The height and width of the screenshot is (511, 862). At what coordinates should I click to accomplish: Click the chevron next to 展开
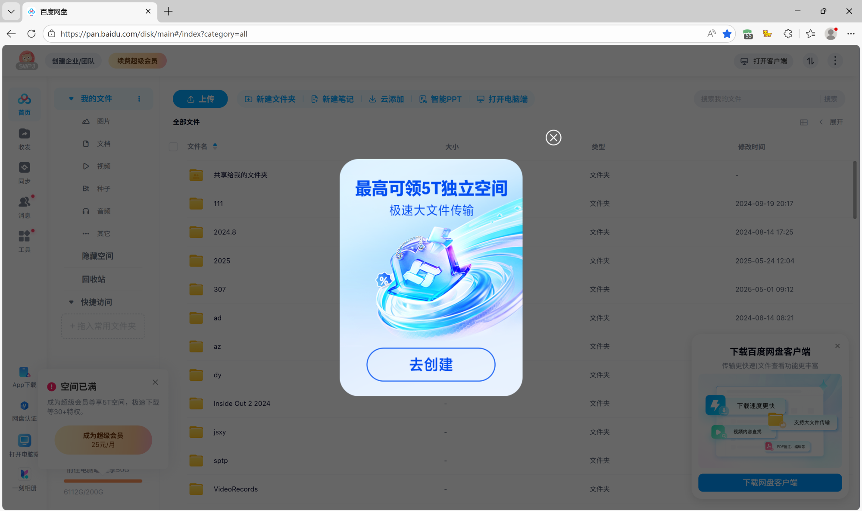(x=821, y=122)
